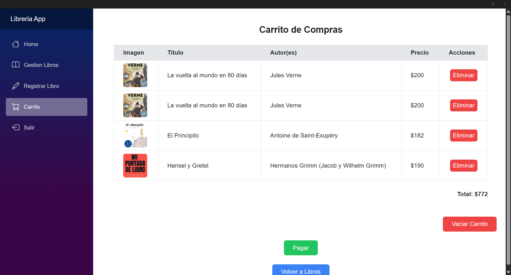Click the Home house icon

(16, 44)
